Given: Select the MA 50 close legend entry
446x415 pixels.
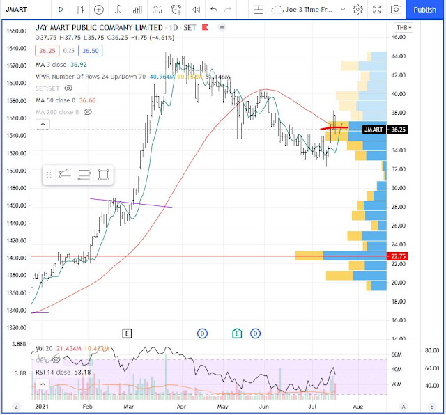Looking at the screenshot, I should pos(66,100).
